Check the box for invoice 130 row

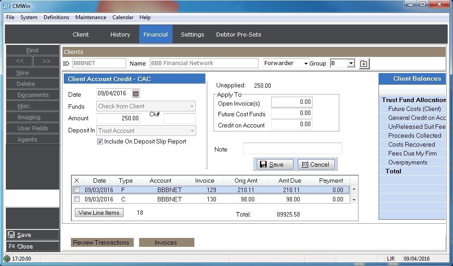pyautogui.click(x=77, y=199)
